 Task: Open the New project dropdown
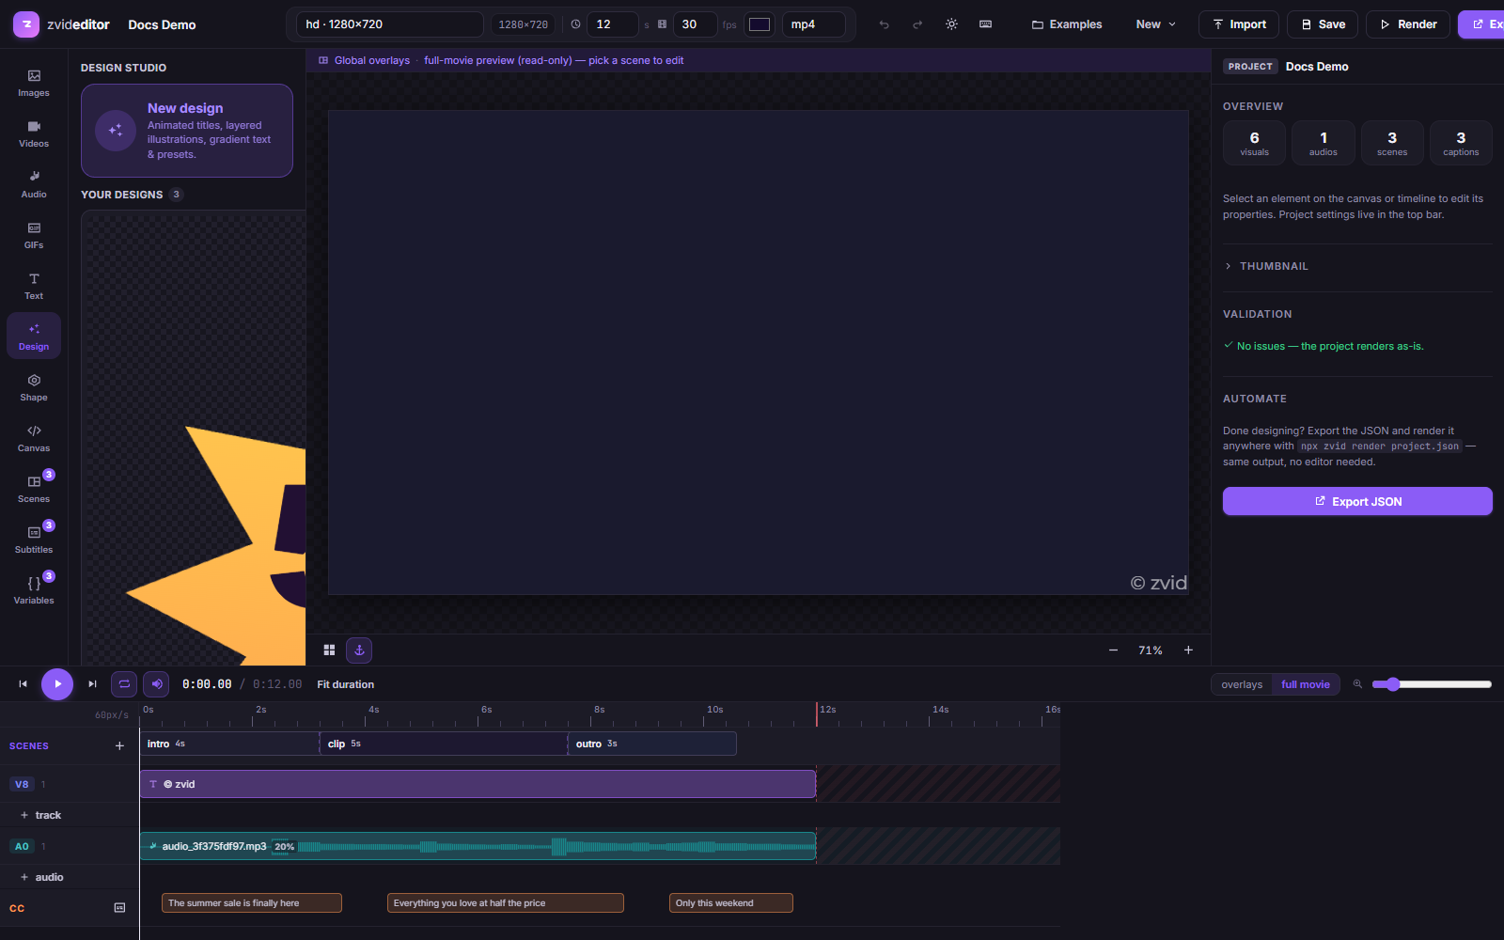1156,24
